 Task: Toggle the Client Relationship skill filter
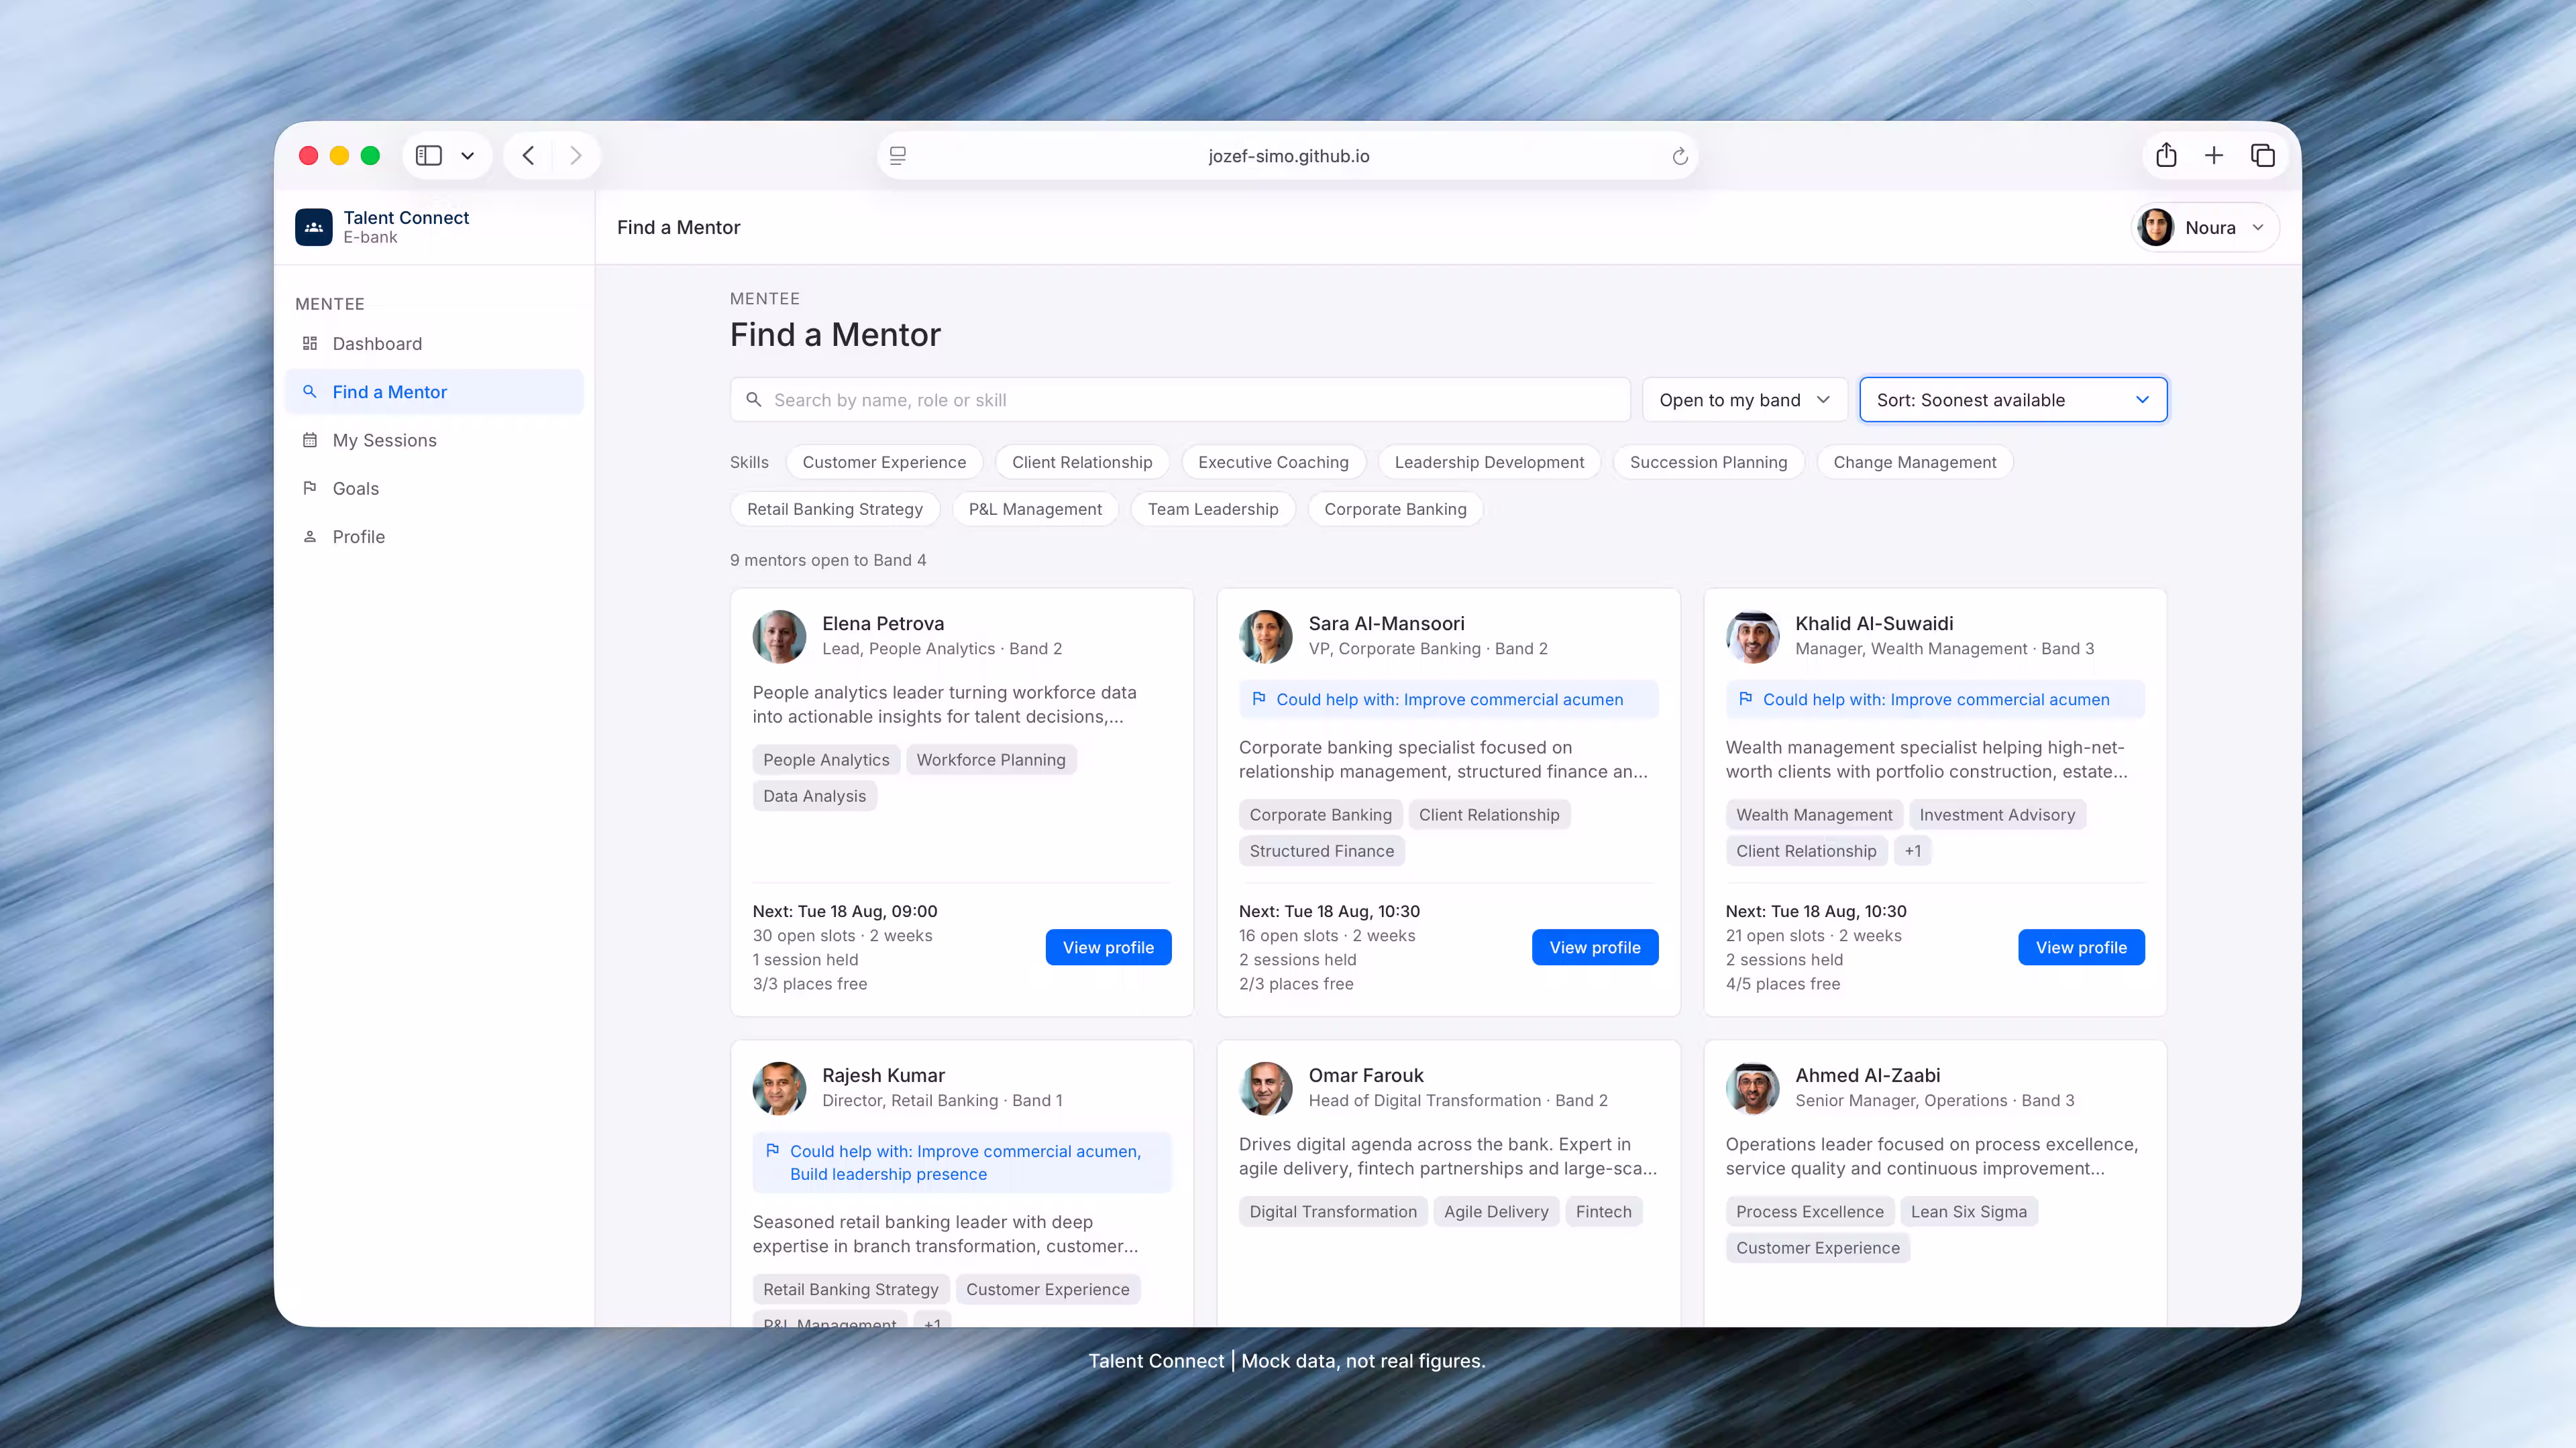coord(1082,462)
